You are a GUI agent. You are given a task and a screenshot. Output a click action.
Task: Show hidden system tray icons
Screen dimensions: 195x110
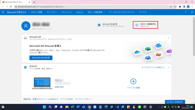pos(159,107)
